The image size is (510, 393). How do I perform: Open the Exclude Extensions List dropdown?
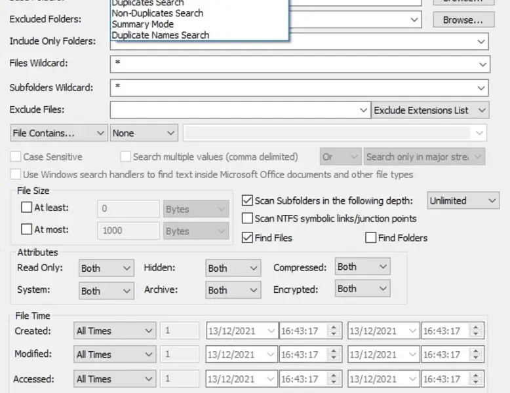point(430,110)
